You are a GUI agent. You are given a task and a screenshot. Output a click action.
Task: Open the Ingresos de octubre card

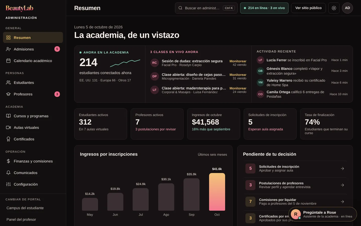214,124
